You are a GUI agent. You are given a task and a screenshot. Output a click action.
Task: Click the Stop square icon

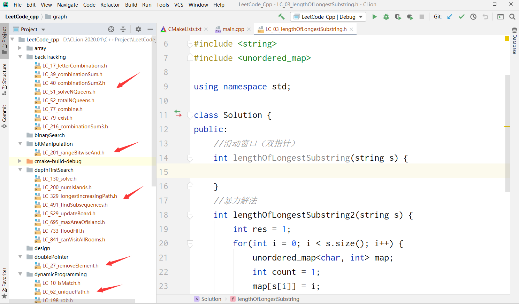coord(422,17)
